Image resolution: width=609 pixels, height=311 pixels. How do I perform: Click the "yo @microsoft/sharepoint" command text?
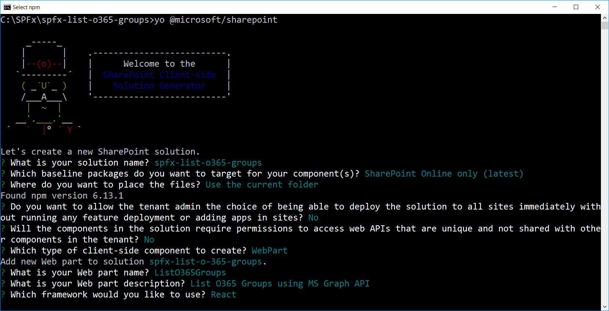pos(216,20)
